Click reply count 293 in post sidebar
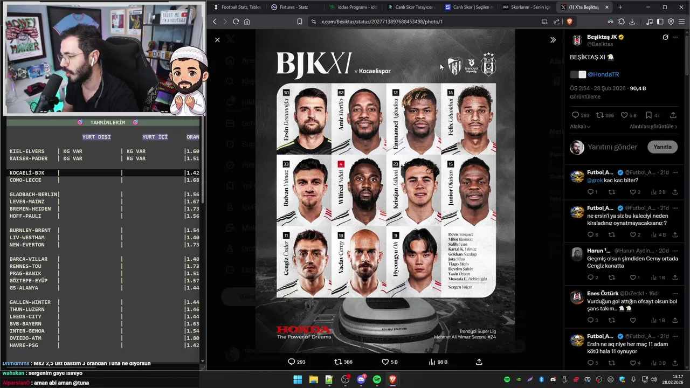This screenshot has width=690, height=388. 580,115
